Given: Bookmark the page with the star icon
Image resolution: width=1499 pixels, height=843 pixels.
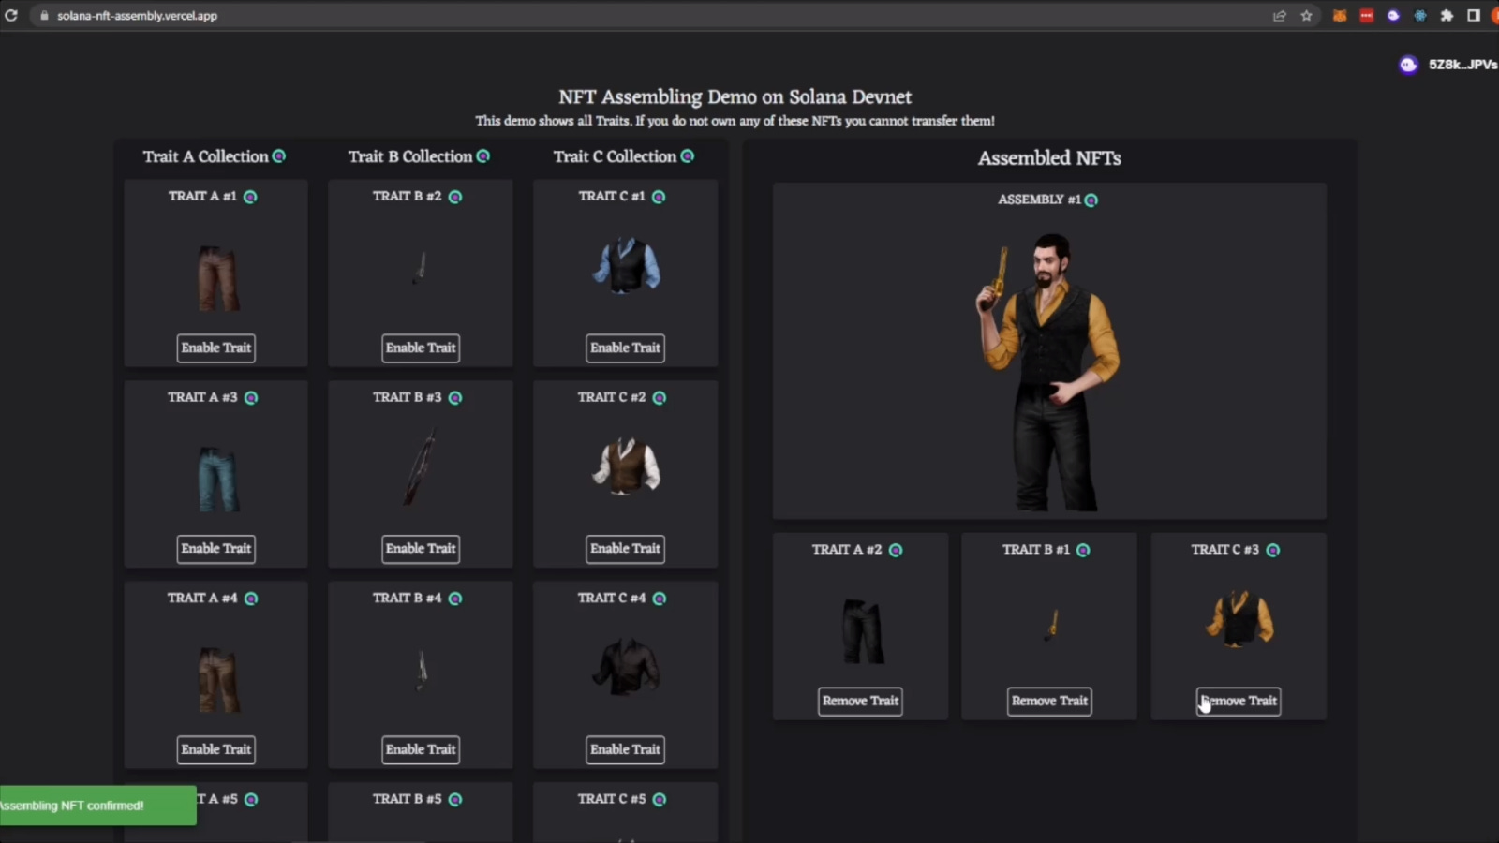Looking at the screenshot, I should coord(1306,15).
